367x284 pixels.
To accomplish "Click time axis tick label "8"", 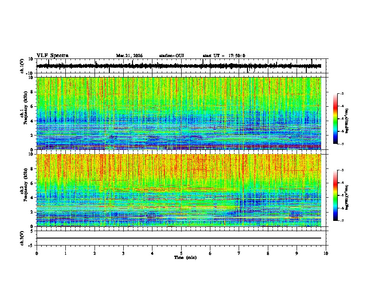I will [268, 253].
